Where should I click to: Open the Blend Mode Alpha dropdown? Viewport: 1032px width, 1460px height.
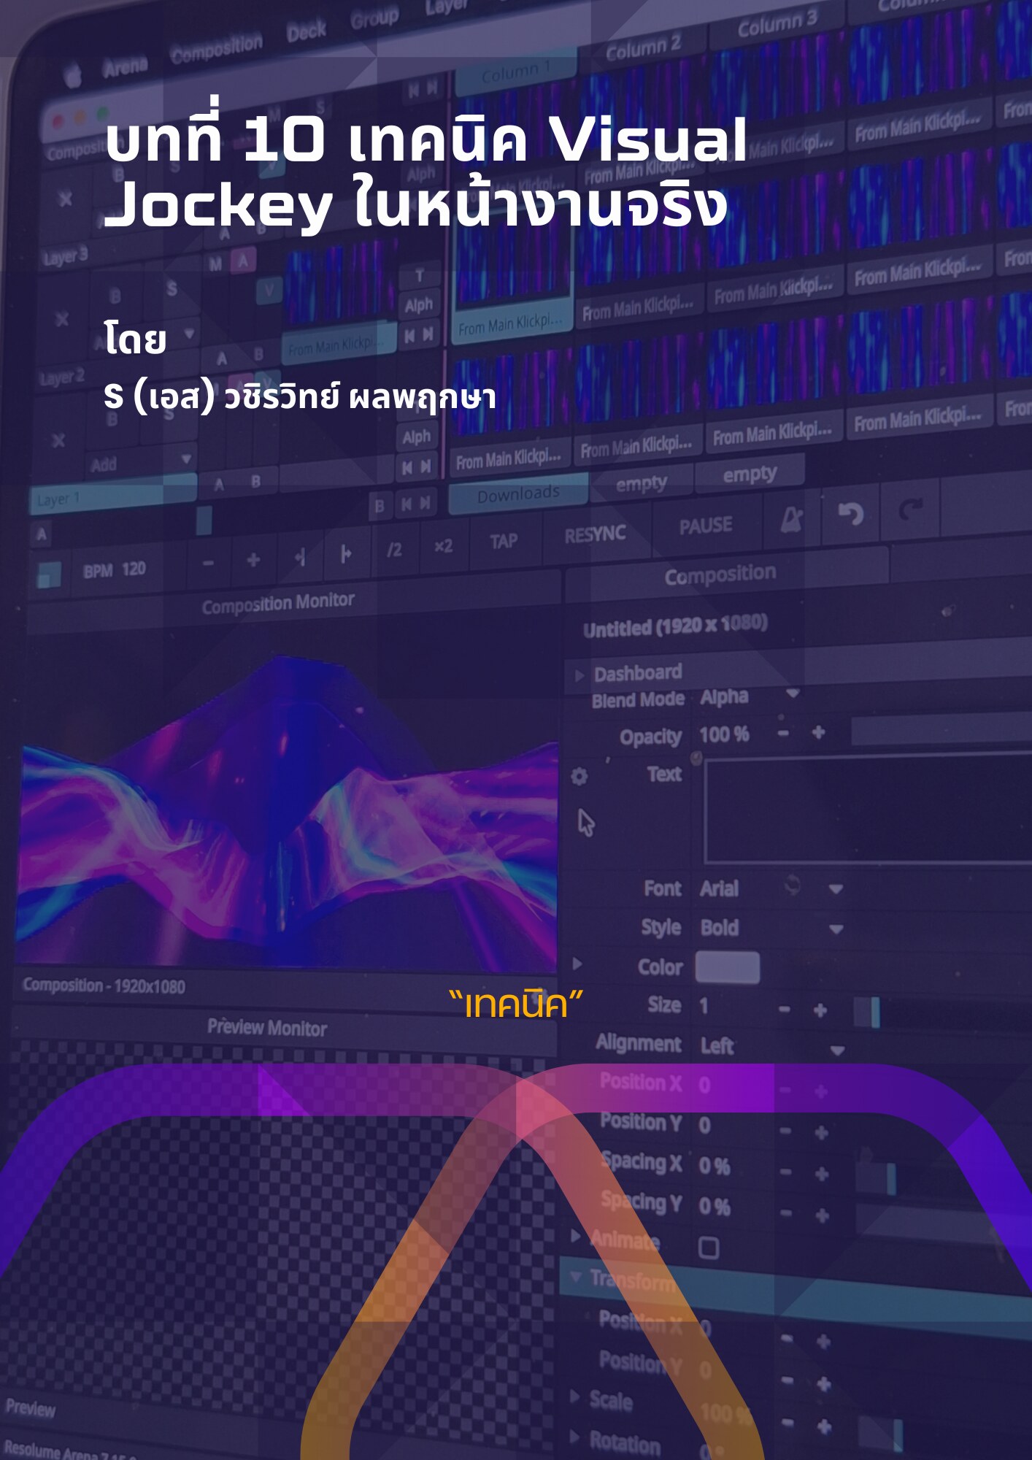(x=793, y=692)
